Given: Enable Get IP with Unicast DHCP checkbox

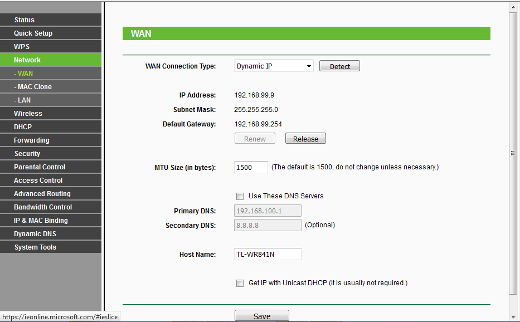Looking at the screenshot, I should [240, 283].
